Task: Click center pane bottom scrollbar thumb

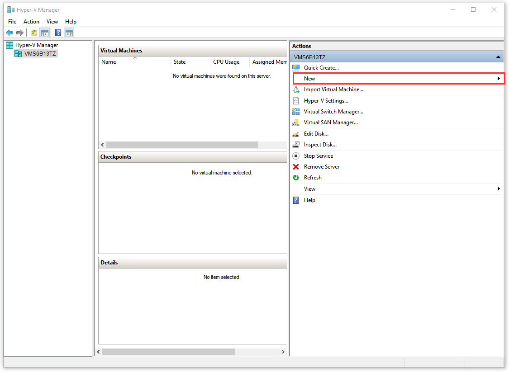Action: point(168,352)
